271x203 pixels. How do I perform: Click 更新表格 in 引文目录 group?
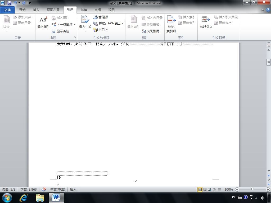pyautogui.click(x=223, y=23)
